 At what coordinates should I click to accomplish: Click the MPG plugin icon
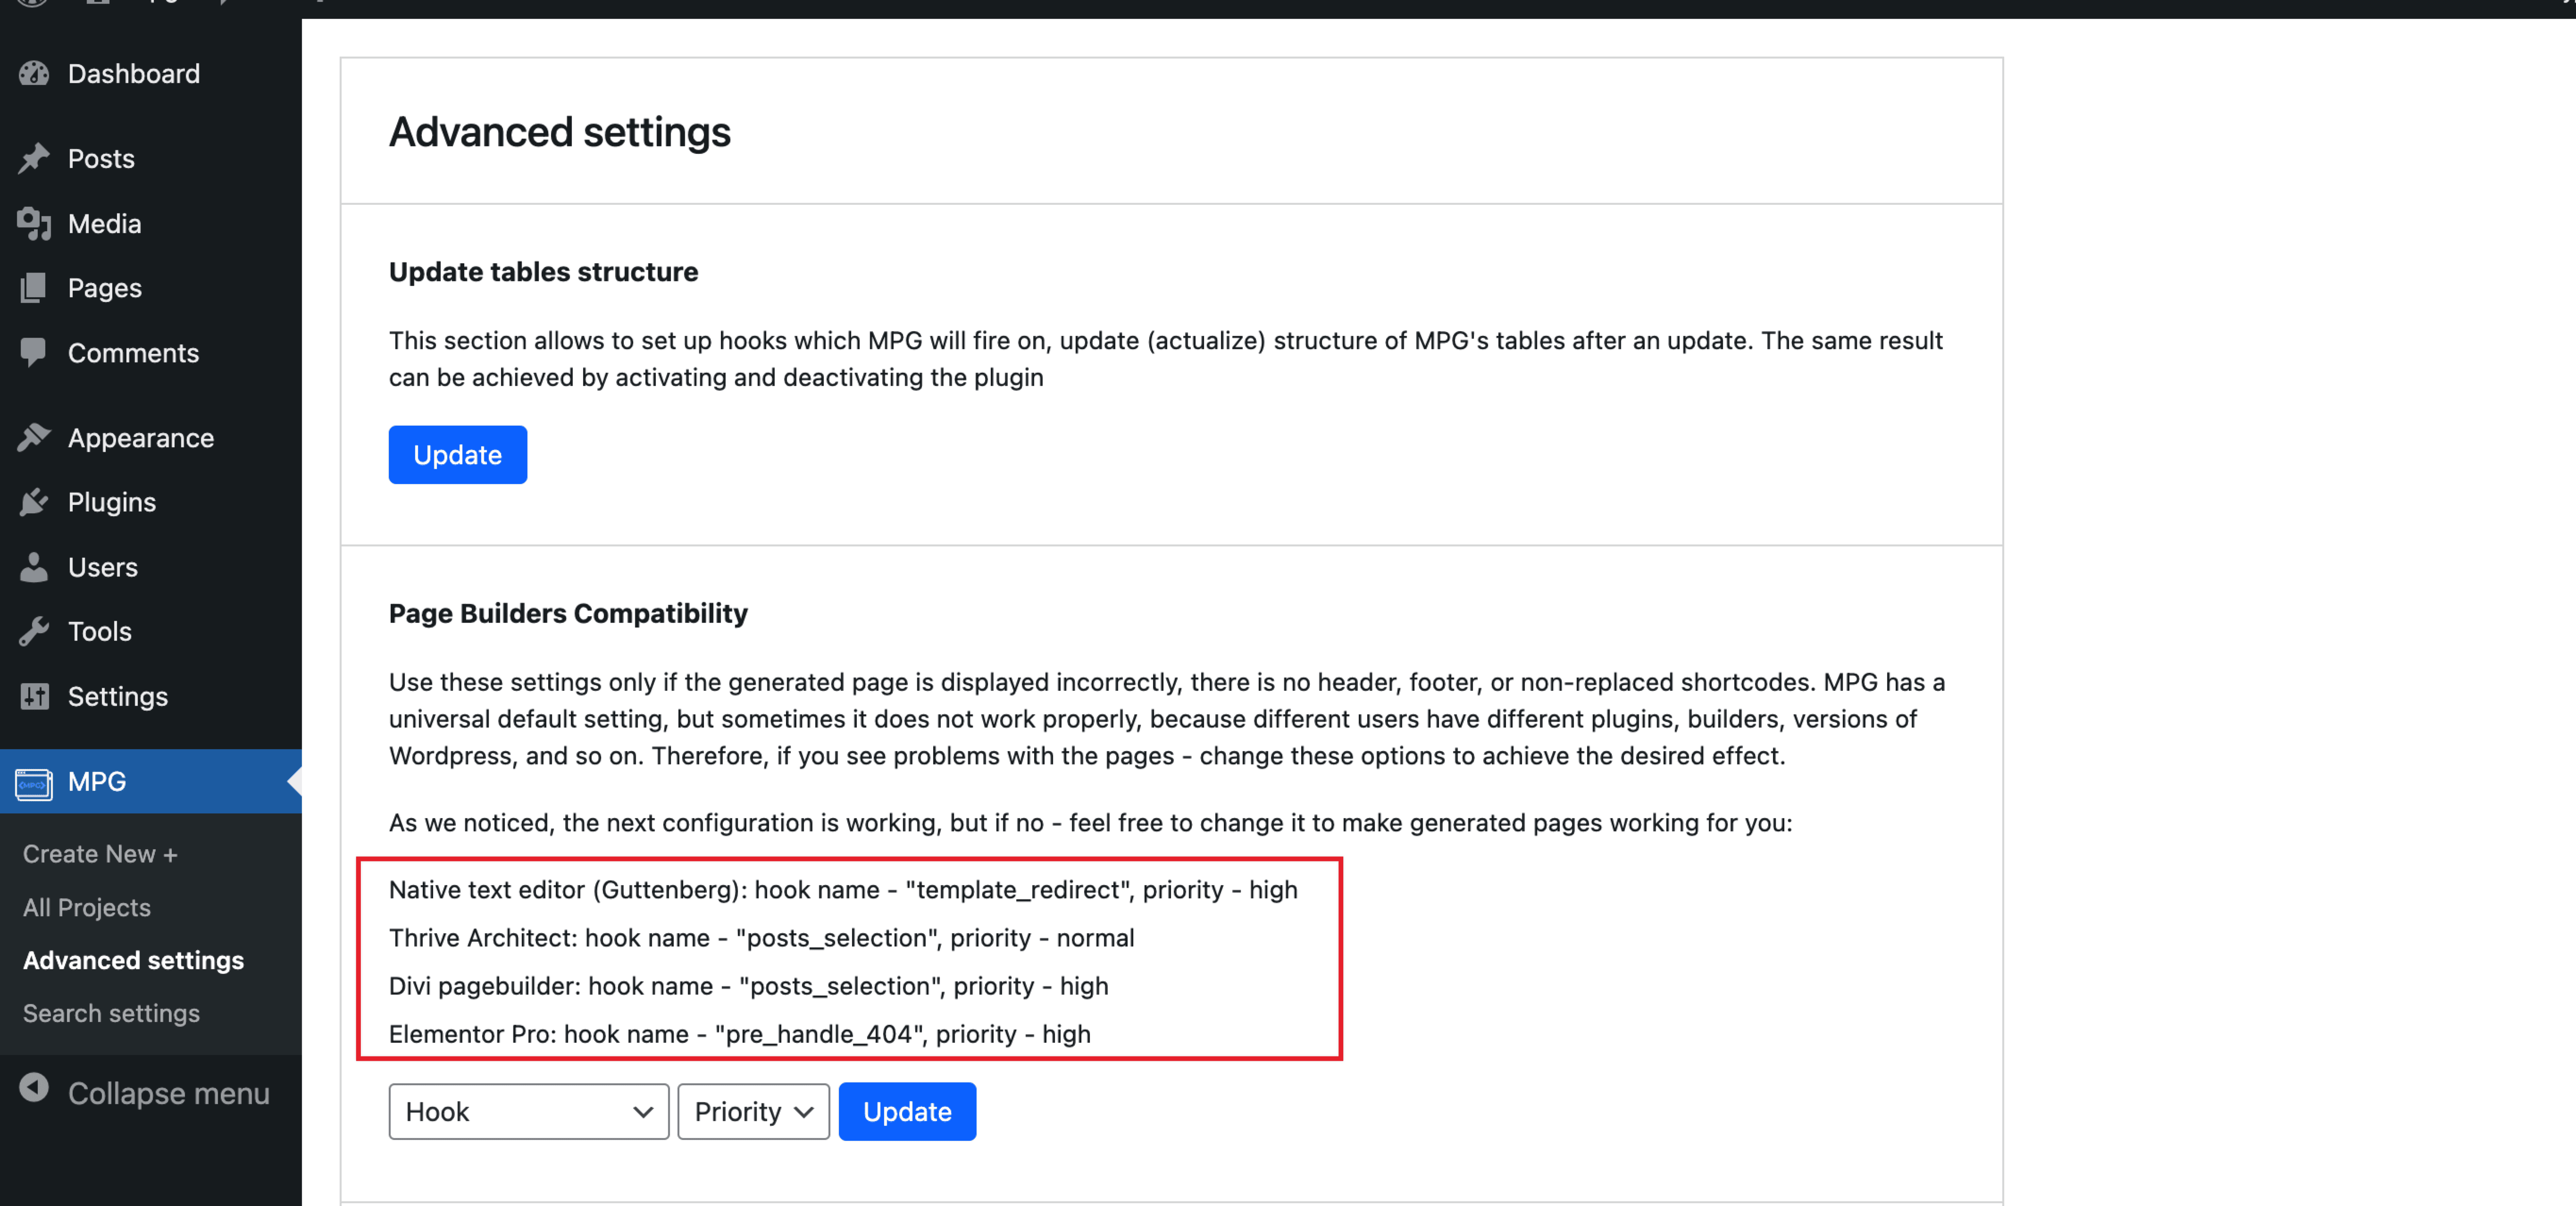[x=33, y=782]
